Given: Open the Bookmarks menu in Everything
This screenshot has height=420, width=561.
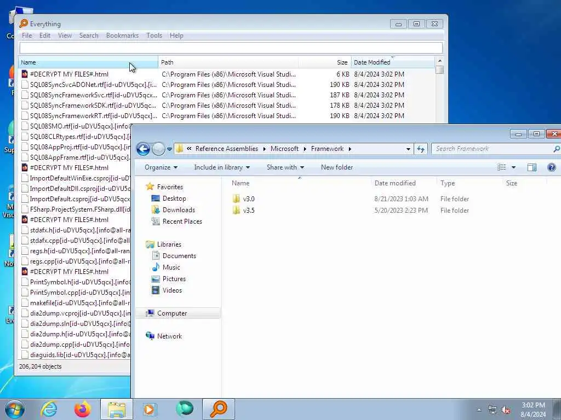Looking at the screenshot, I should (x=122, y=36).
